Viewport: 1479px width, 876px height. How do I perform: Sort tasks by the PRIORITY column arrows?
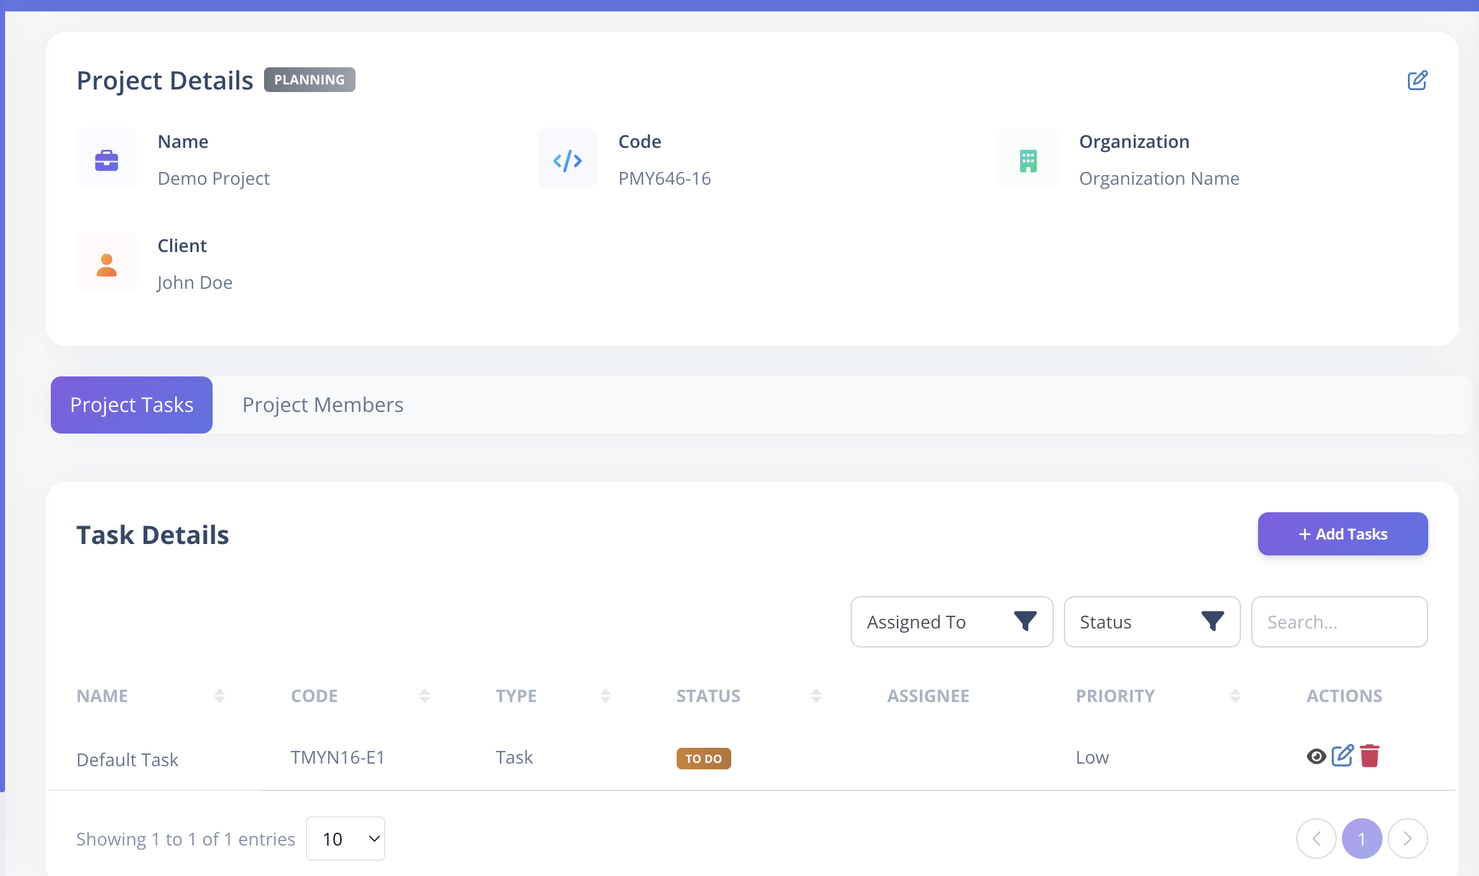(1235, 696)
